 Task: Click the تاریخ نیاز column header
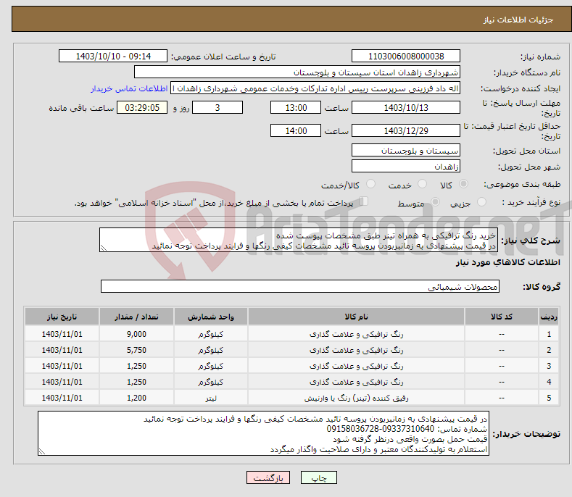(x=62, y=317)
